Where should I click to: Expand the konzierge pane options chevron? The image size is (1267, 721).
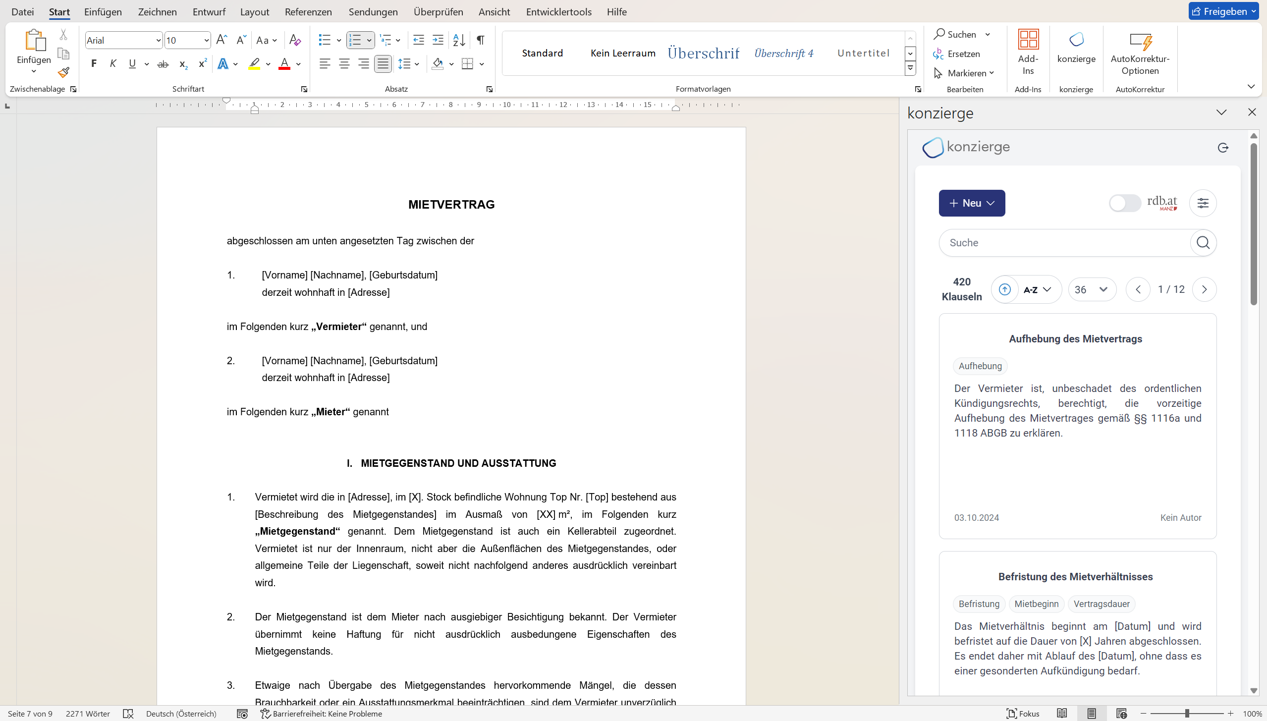coord(1221,112)
